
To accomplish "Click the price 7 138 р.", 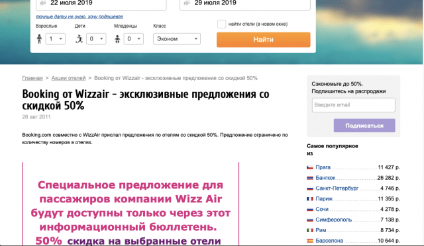I will (x=390, y=220).
